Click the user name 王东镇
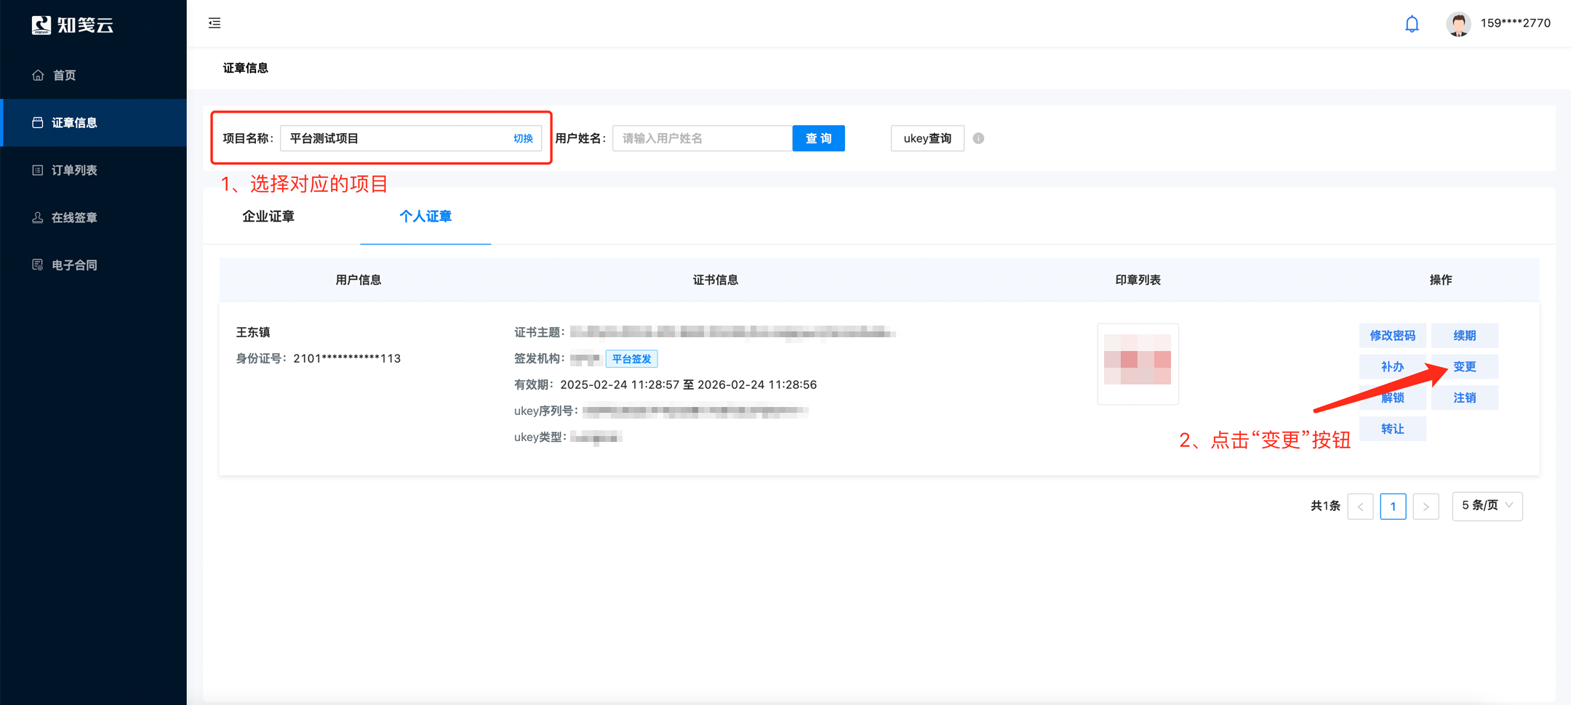 click(x=253, y=332)
